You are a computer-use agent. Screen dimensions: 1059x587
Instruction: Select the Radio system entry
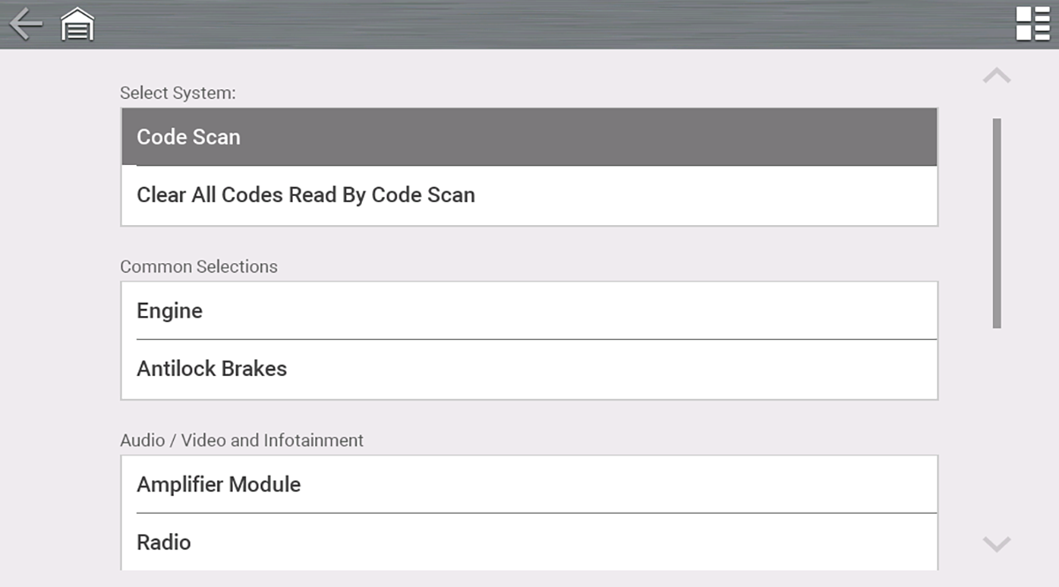tap(529, 542)
